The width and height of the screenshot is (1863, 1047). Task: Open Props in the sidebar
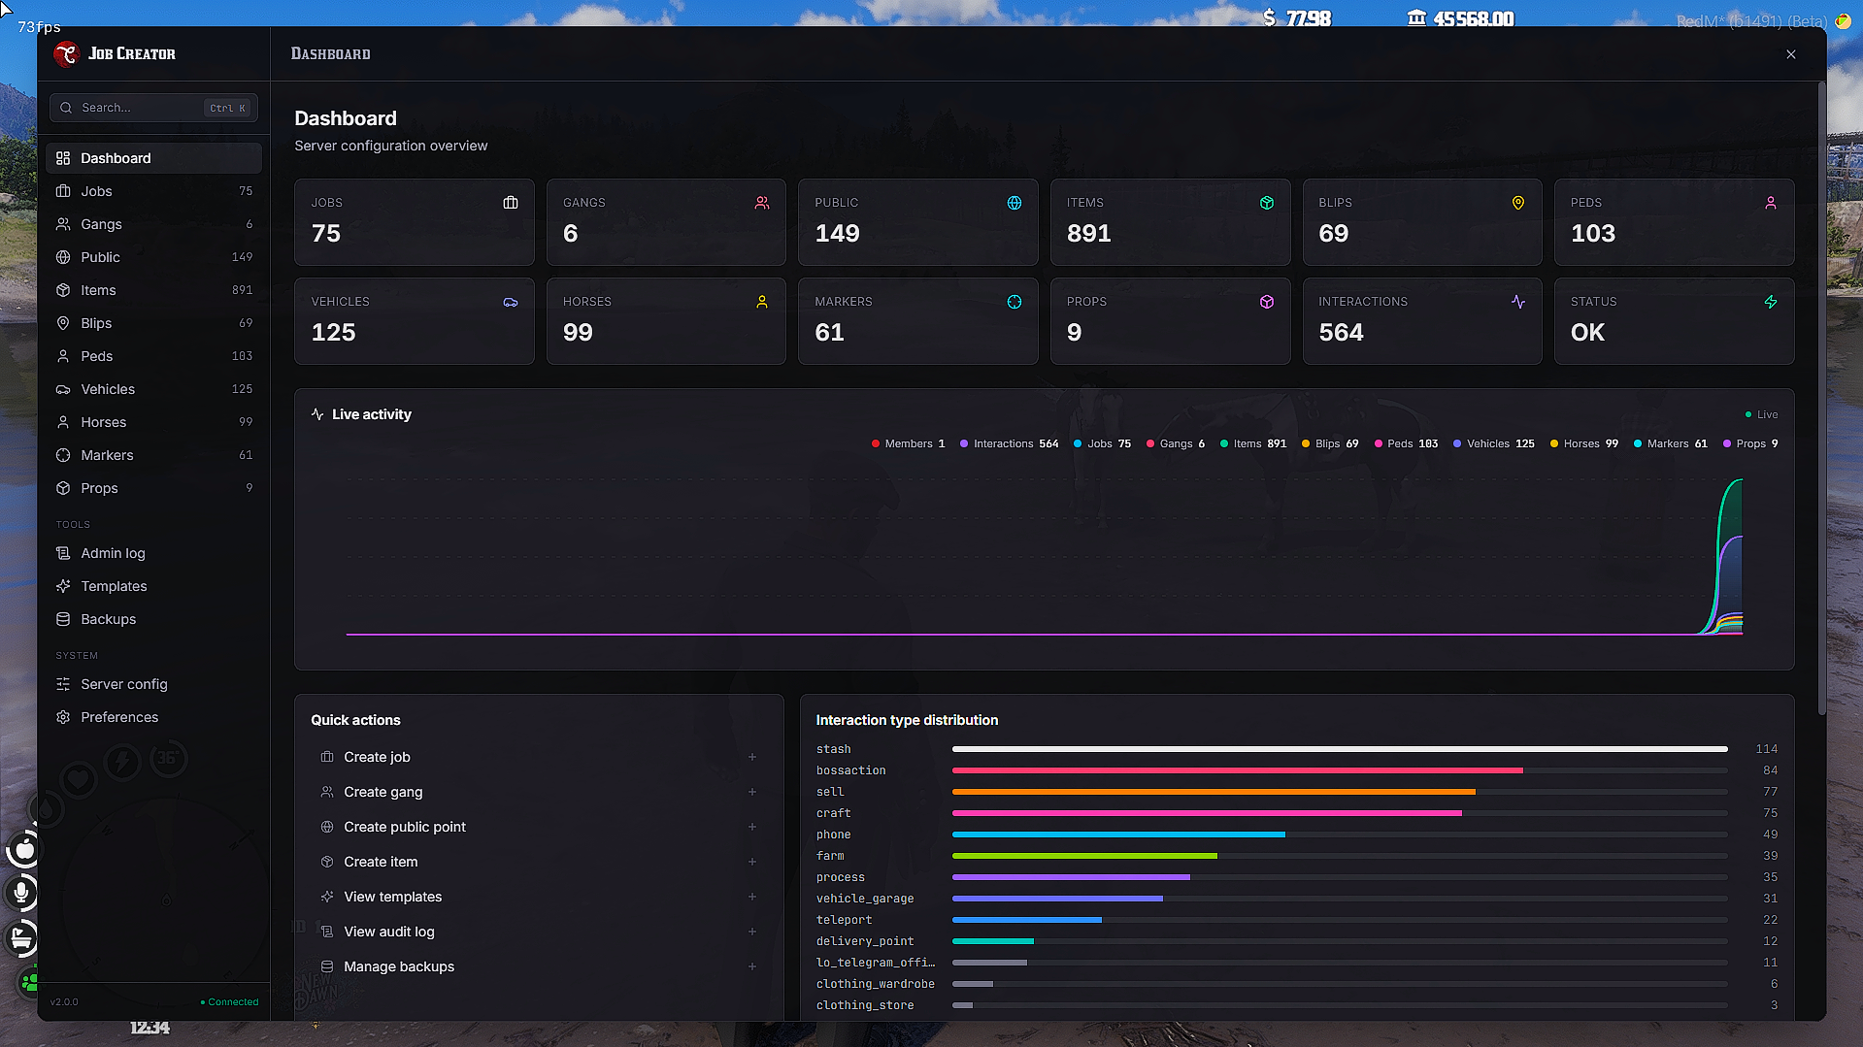[x=153, y=488]
